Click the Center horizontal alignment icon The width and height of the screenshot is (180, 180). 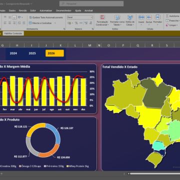9,22
